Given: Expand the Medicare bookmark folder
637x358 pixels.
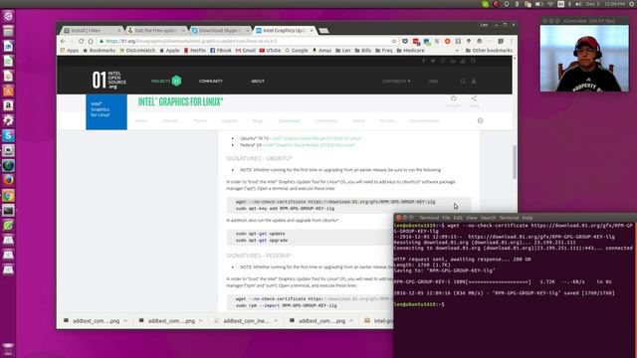Looking at the screenshot, I should [410, 51].
